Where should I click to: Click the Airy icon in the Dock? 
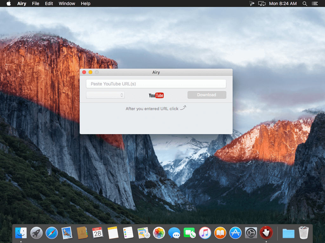[x=266, y=233]
